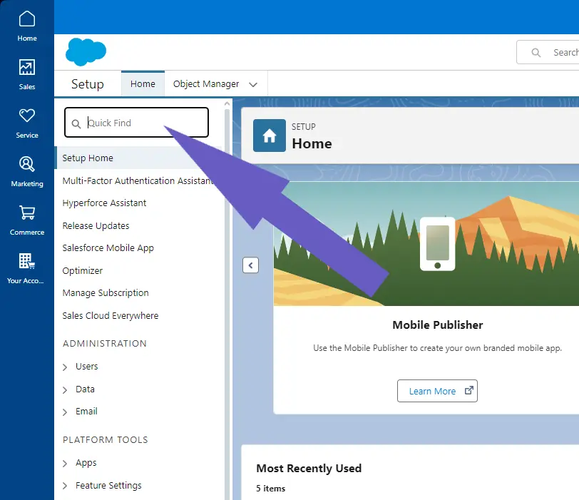579x500 pixels.
Task: Open the Object Manager dropdown arrow
Action: coord(253,85)
